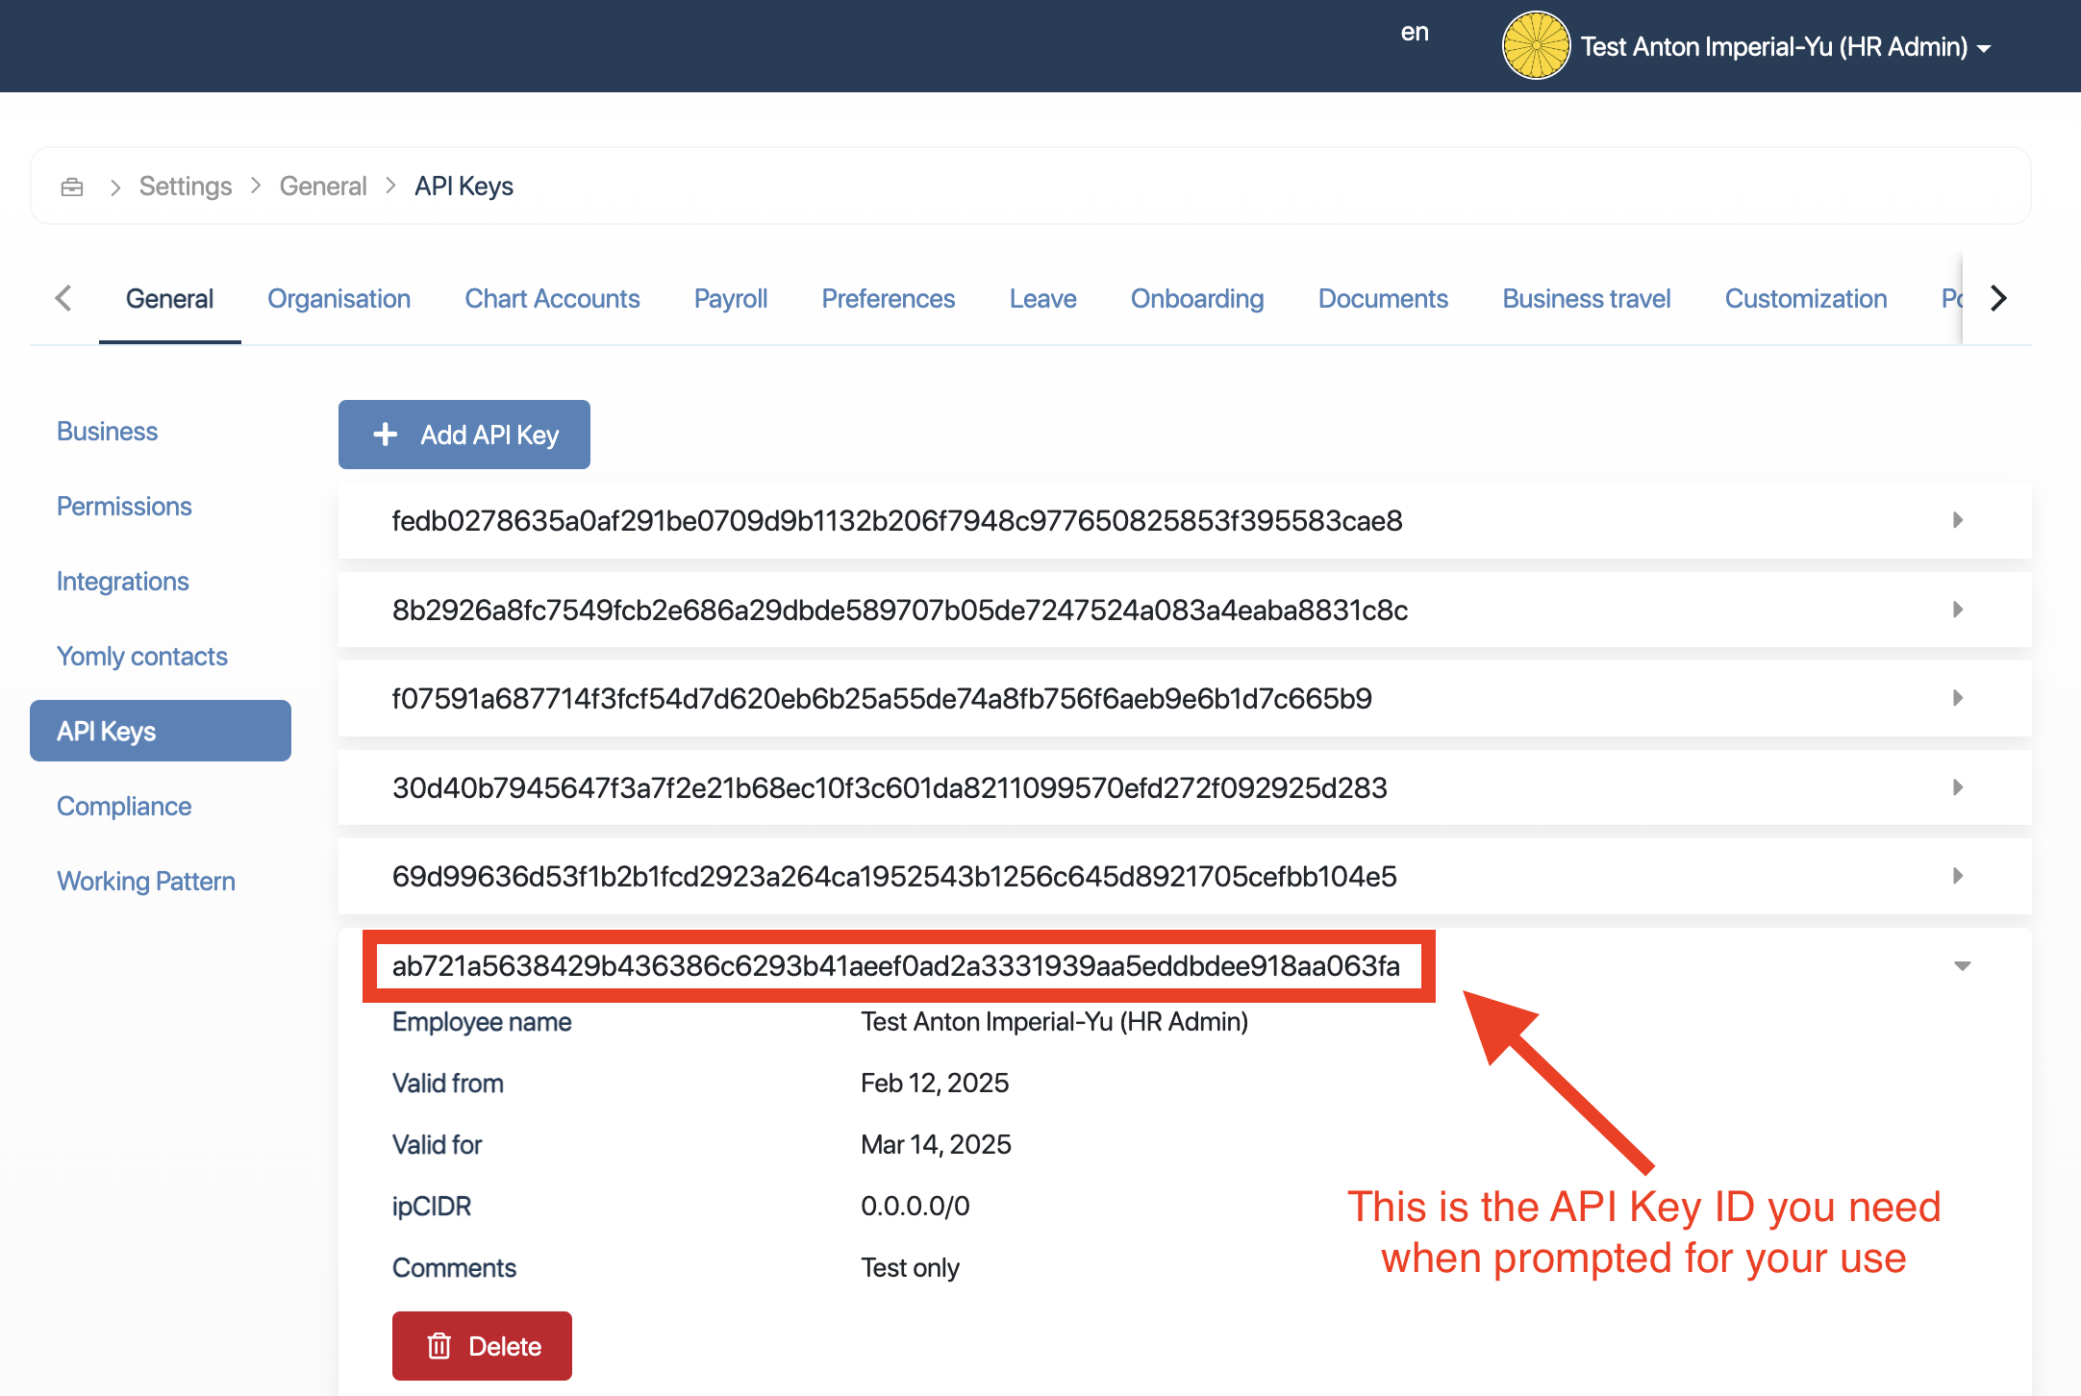Screen dimensions: 2081x1396
Task: Click the briefcase home breadcrumb icon
Action: click(x=72, y=187)
